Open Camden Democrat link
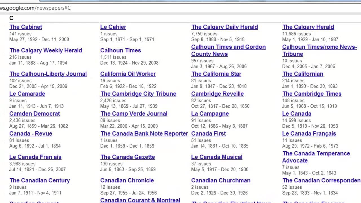Screen dimensions: 361x203 coord(34,114)
